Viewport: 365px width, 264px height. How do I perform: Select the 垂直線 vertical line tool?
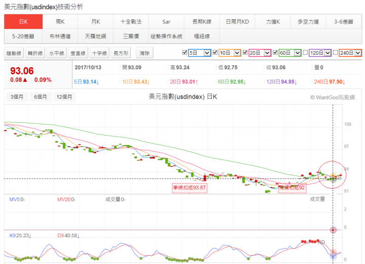(79, 53)
